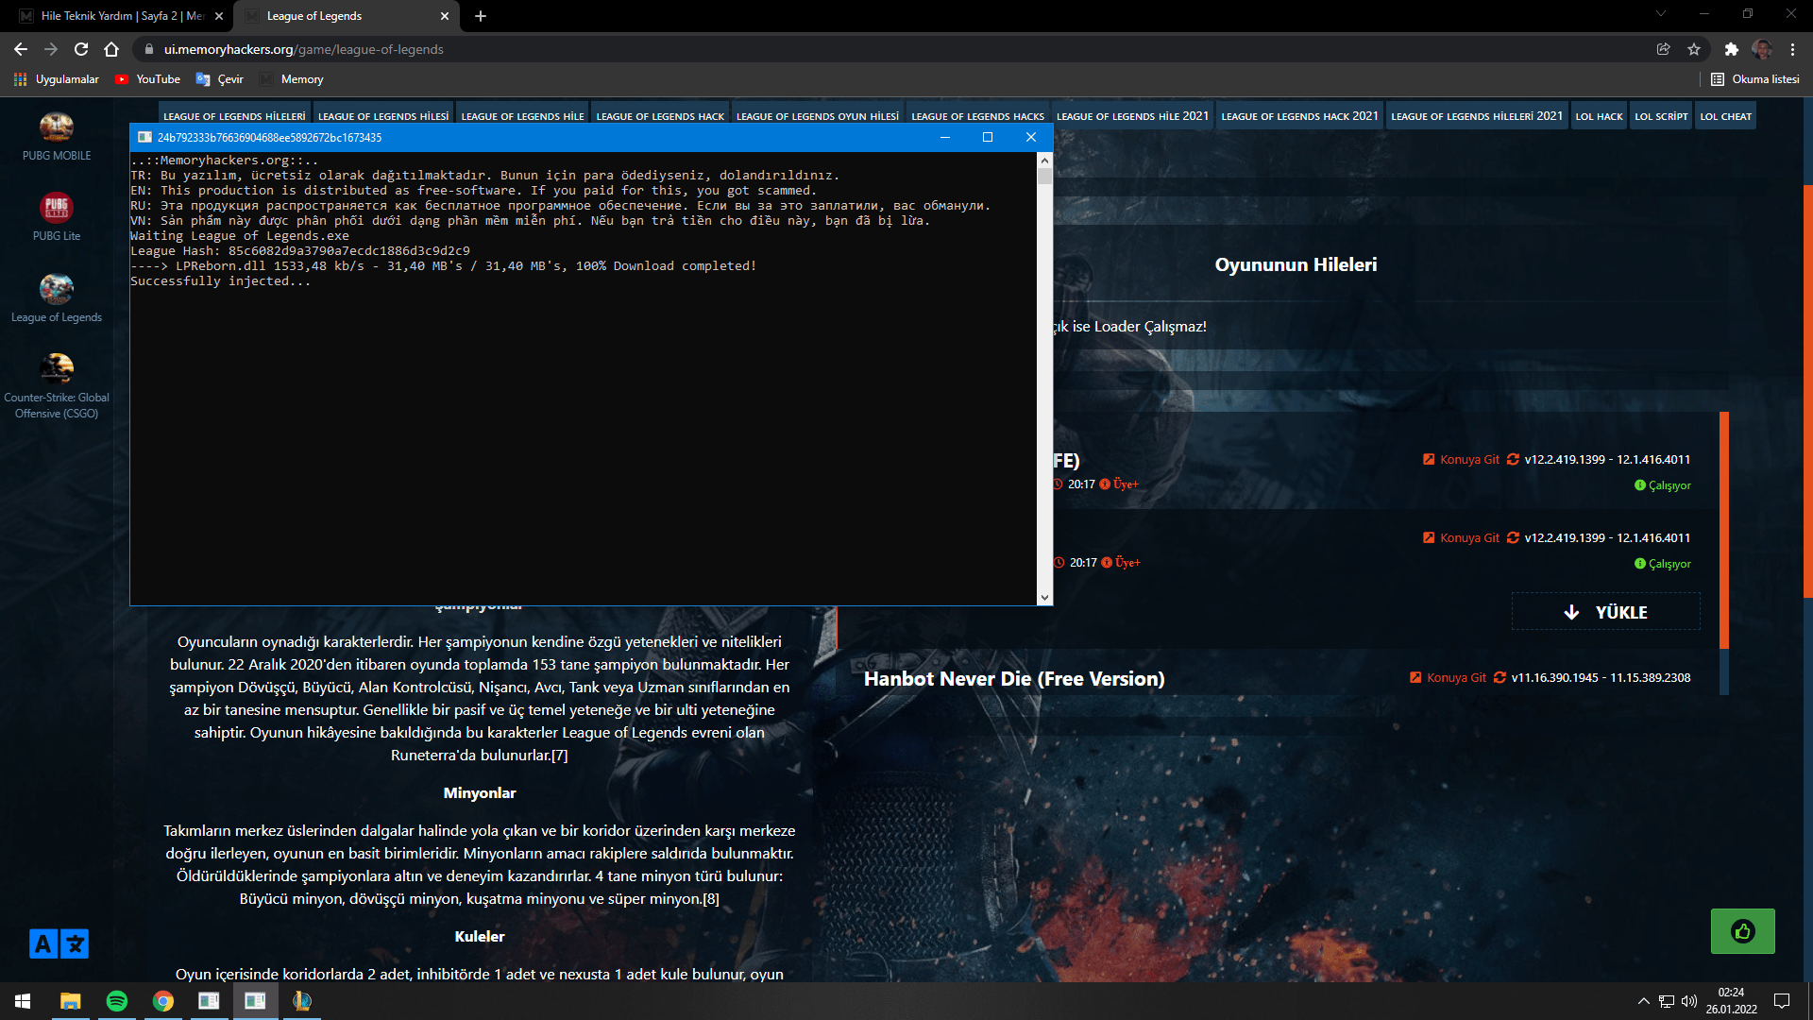Switch to the console loader taskbar icon

(255, 1001)
